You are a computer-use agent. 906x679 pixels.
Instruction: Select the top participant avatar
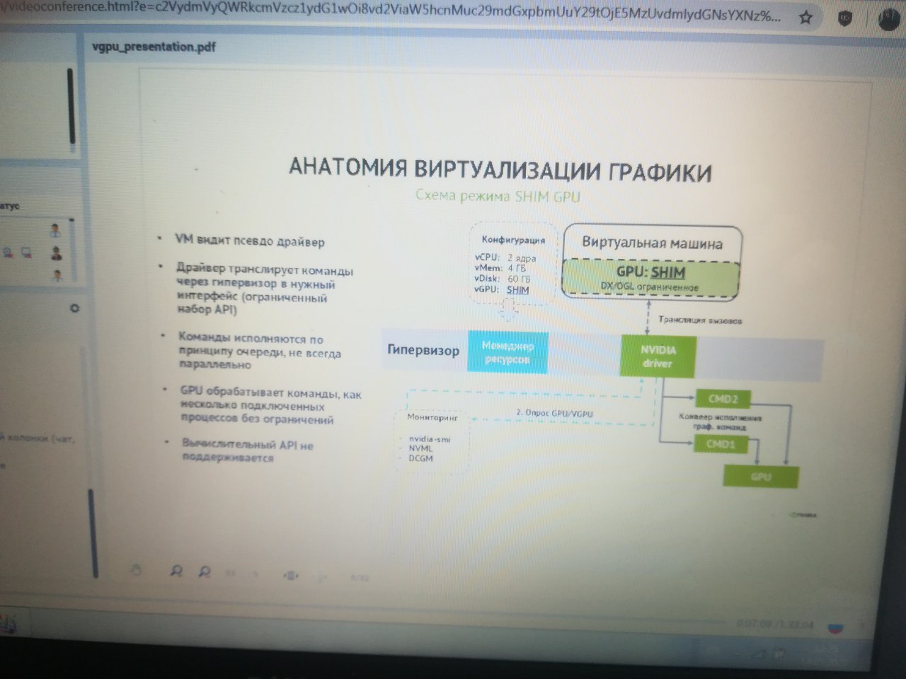click(x=55, y=231)
